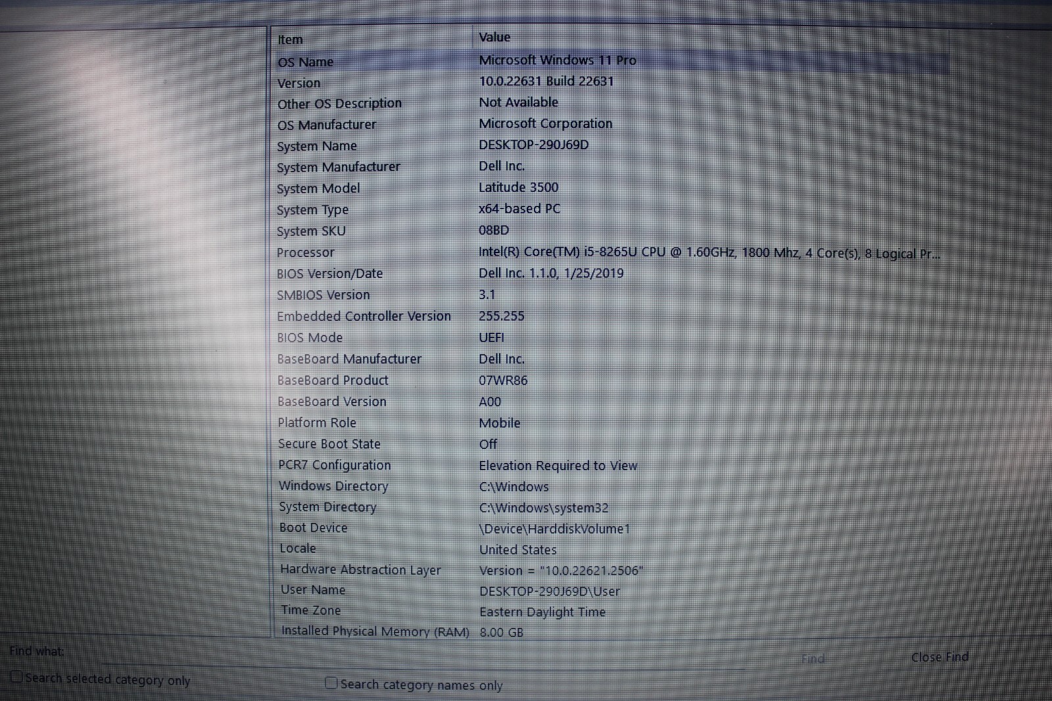Select BaseBoard Product row
Image resolution: width=1052 pixels, height=701 pixels.
(333, 380)
